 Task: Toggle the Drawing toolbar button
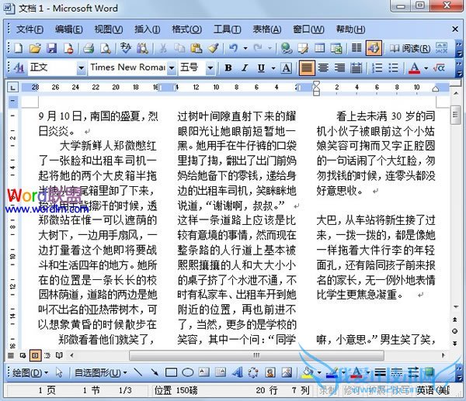374,48
